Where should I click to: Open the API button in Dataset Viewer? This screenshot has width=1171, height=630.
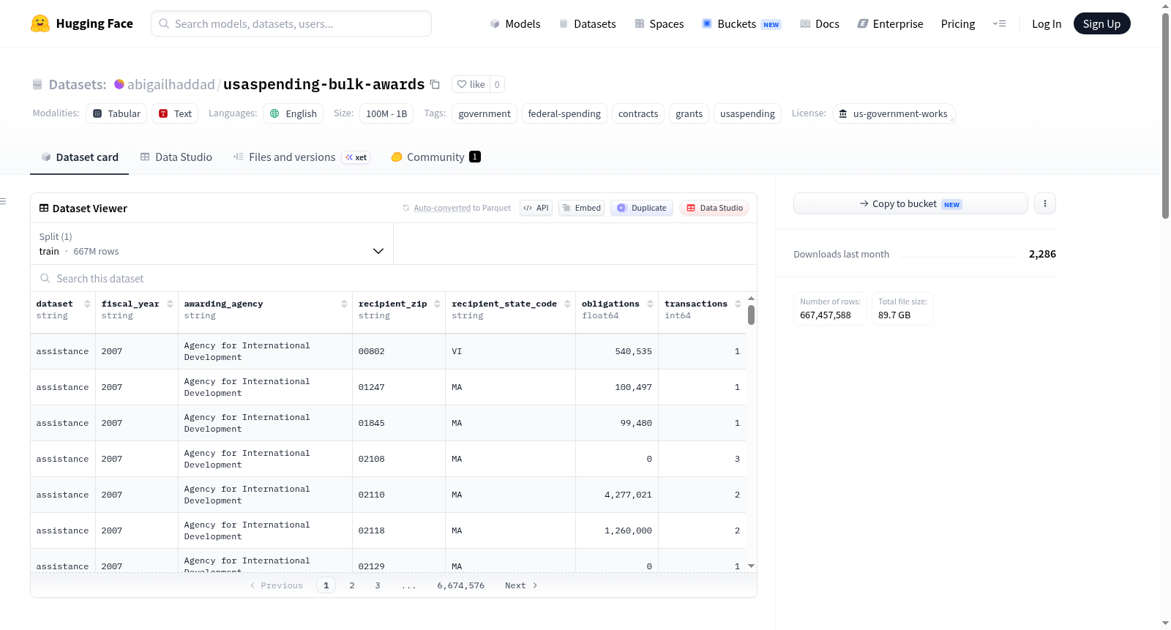coord(536,208)
